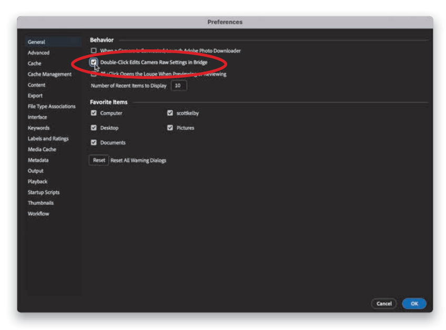Open the Startup Scripts category
446x330 pixels.
(44, 192)
